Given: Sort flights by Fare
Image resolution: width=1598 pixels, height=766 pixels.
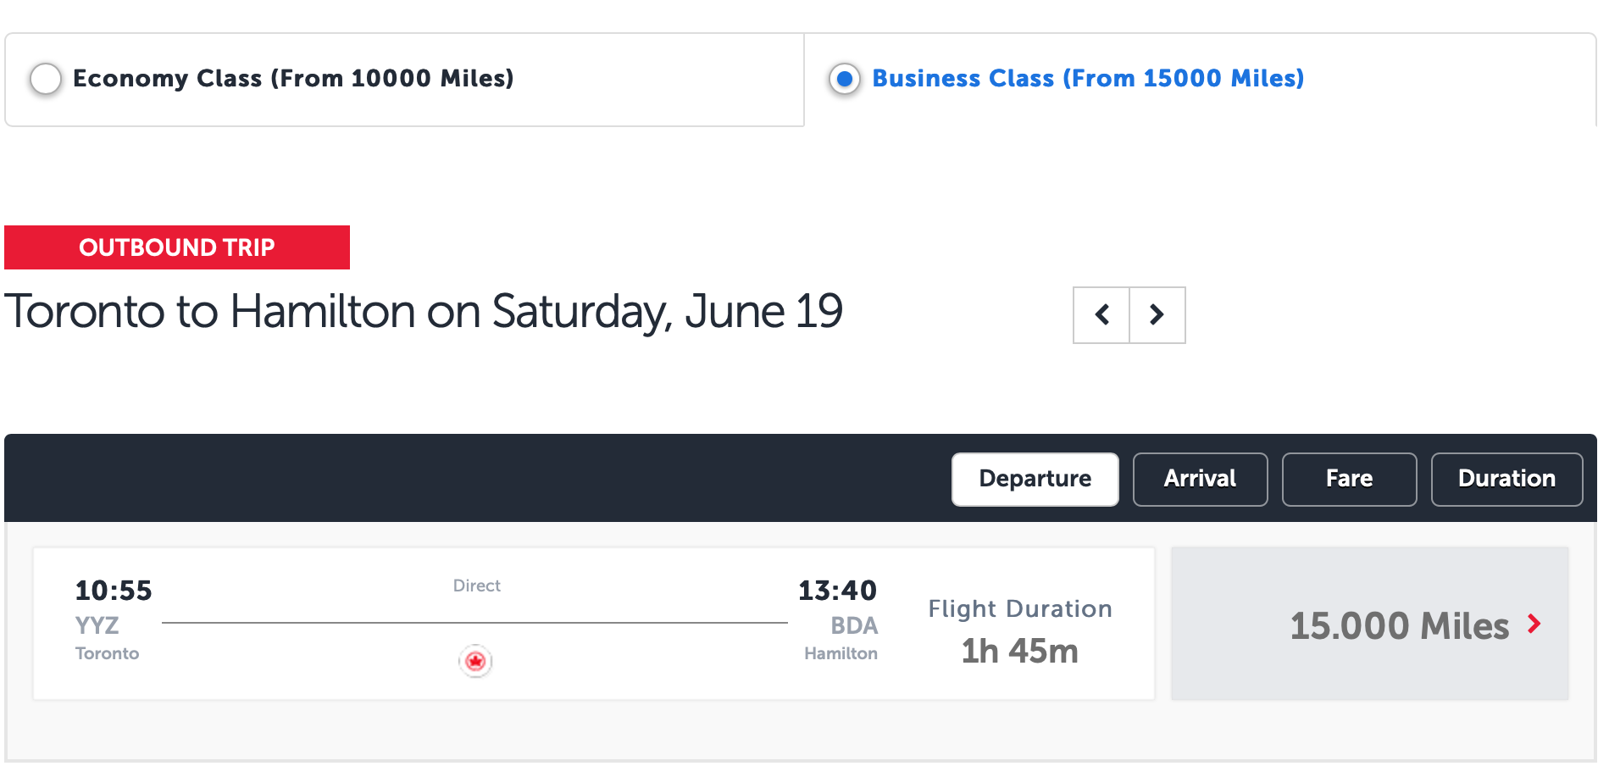Looking at the screenshot, I should point(1350,480).
